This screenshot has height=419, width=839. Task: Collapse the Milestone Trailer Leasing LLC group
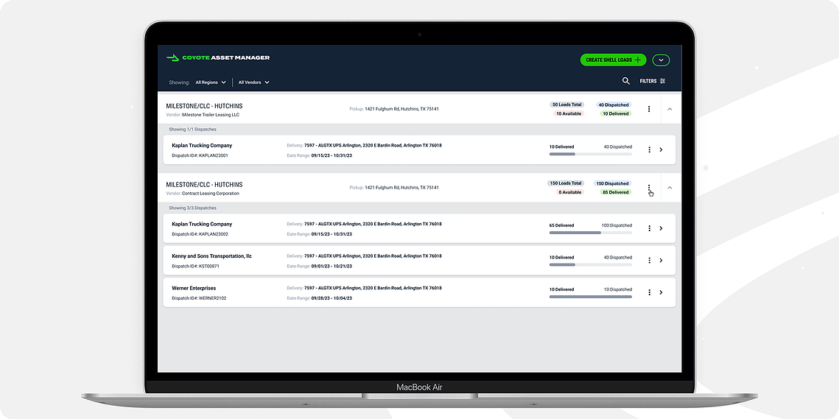[670, 109]
